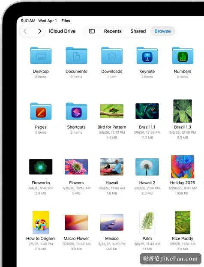
Task: Open the Flowers image
Action: pos(76,167)
